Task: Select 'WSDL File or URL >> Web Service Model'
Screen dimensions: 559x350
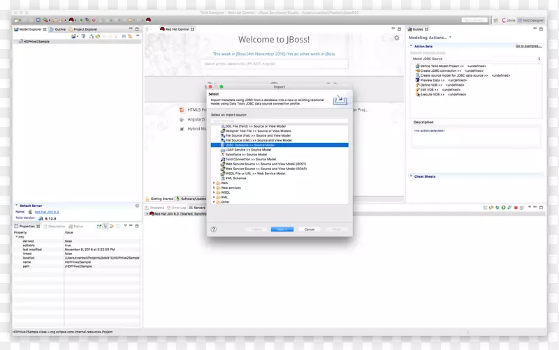Action: (x=255, y=174)
